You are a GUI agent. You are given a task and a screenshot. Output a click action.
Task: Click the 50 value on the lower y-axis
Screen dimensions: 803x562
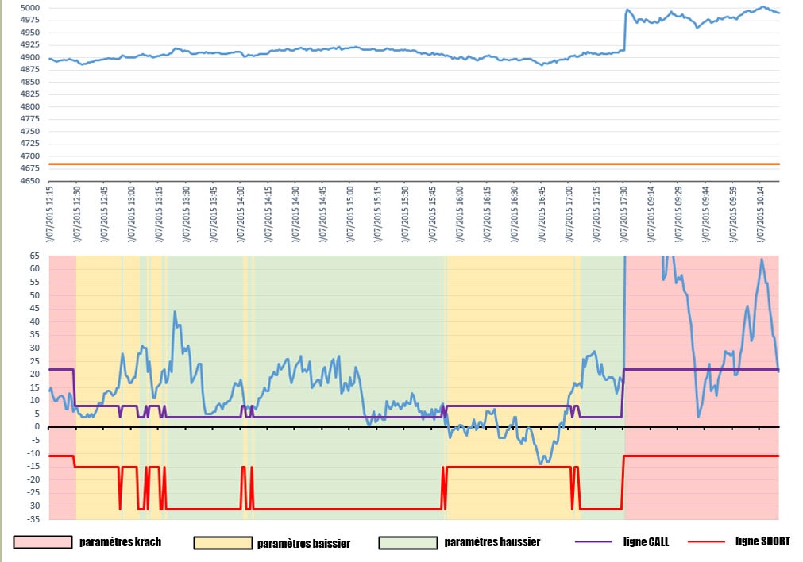[x=35, y=295]
